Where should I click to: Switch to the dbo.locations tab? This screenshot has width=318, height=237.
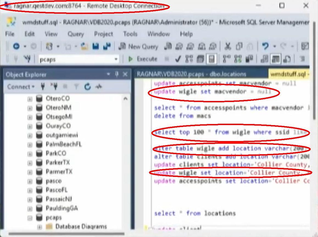(x=191, y=74)
